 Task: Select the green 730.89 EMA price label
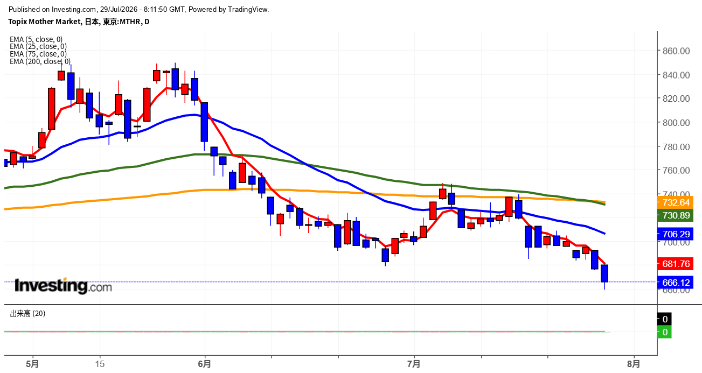(x=675, y=215)
